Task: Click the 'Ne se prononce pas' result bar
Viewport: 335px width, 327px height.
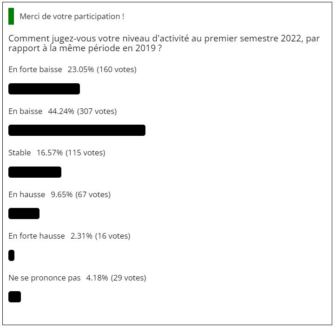Action: [14, 297]
